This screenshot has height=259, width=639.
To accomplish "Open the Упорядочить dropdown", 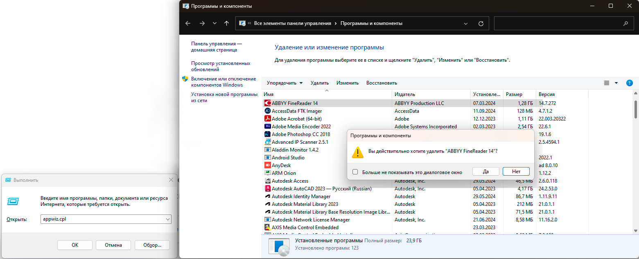I will pyautogui.click(x=285, y=83).
